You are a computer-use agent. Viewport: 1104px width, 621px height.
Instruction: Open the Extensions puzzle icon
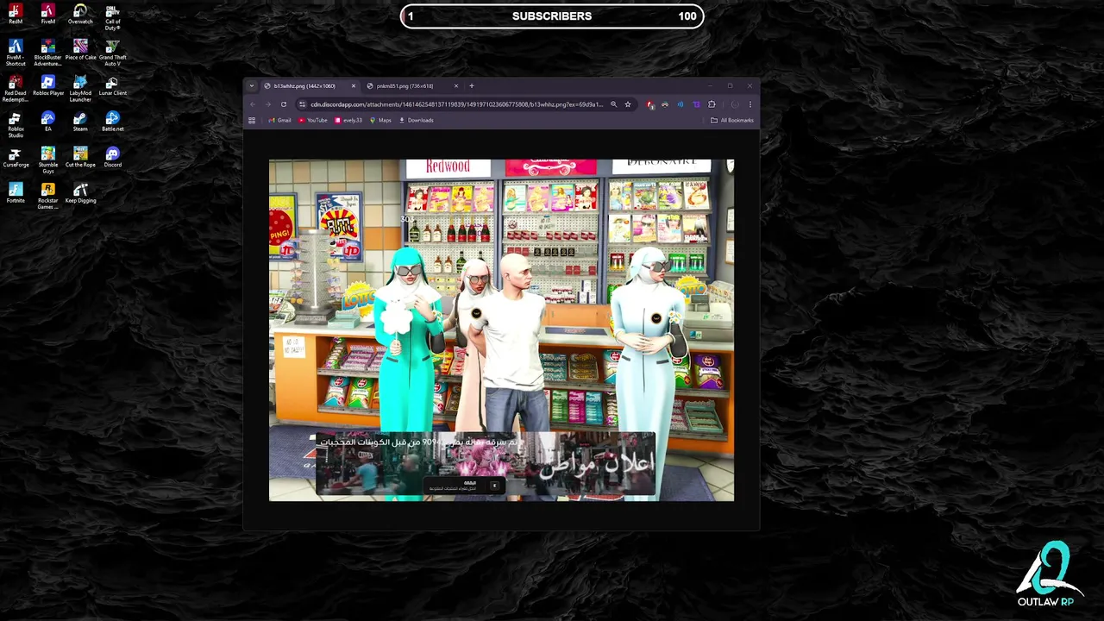(712, 104)
